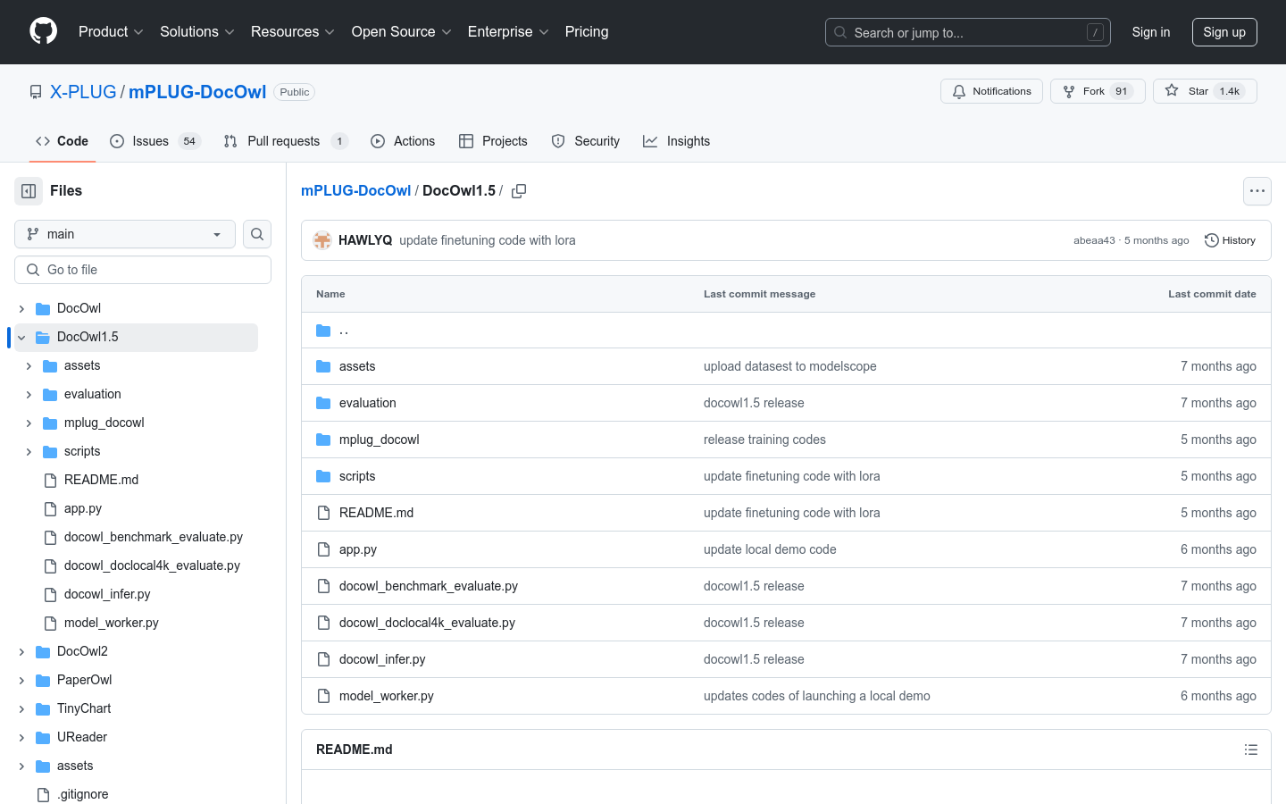Image resolution: width=1286 pixels, height=804 pixels.
Task: Click the bell Notifications icon
Action: coord(959,91)
